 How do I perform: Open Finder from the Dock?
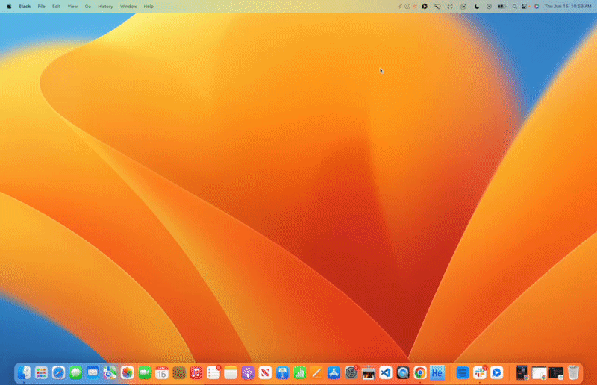[25, 372]
